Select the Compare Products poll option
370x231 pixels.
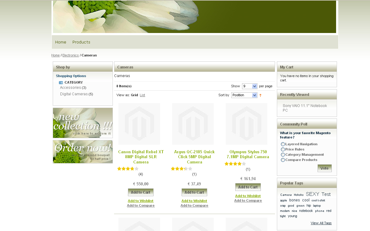tap(283, 160)
